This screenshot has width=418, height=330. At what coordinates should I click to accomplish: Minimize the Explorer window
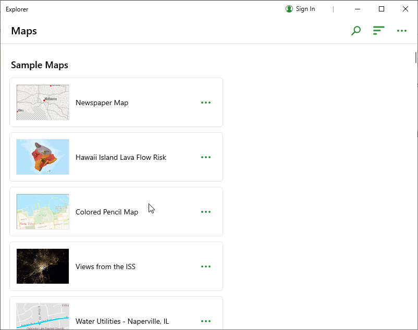coord(358,9)
